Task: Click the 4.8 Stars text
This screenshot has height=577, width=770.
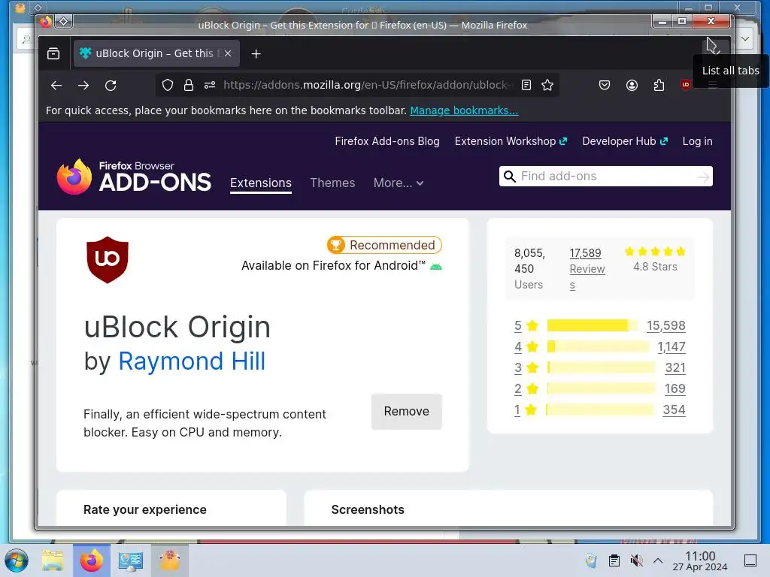Action: coord(655,267)
